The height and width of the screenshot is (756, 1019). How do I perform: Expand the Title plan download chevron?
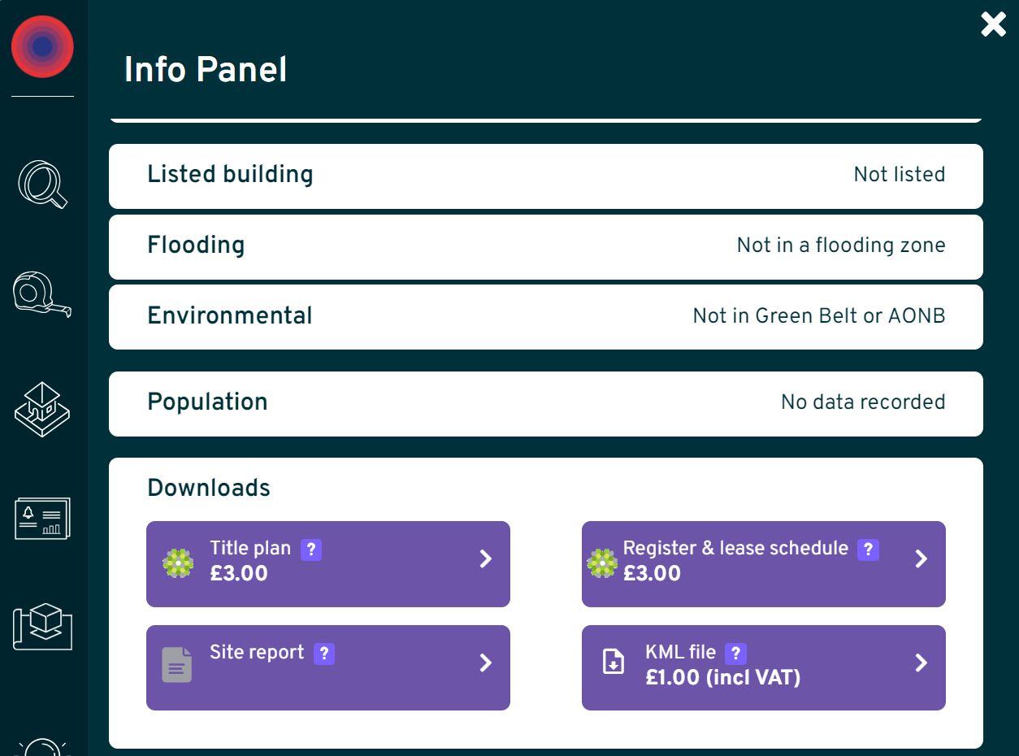486,559
